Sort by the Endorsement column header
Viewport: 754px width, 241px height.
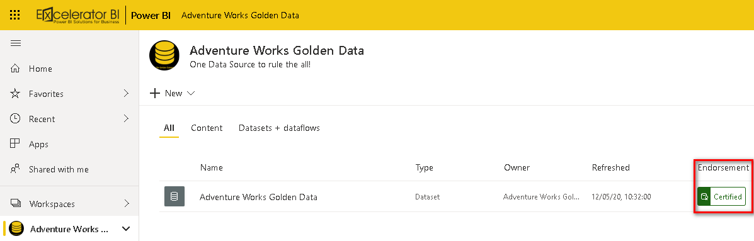pos(723,167)
